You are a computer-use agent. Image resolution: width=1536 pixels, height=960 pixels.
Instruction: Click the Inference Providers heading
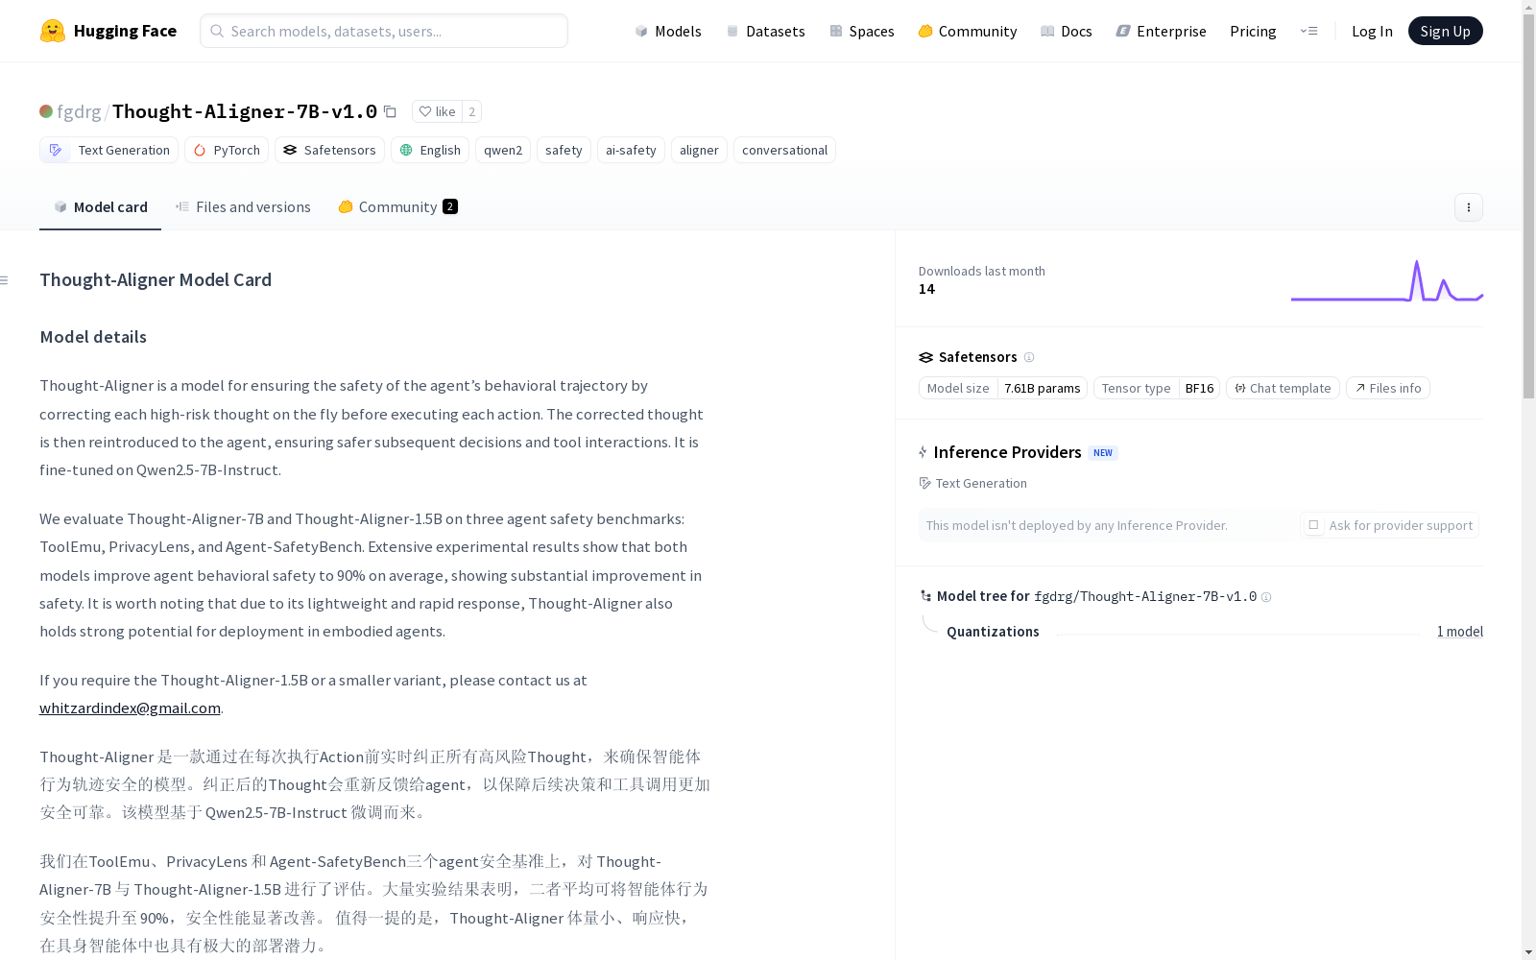1007,452
